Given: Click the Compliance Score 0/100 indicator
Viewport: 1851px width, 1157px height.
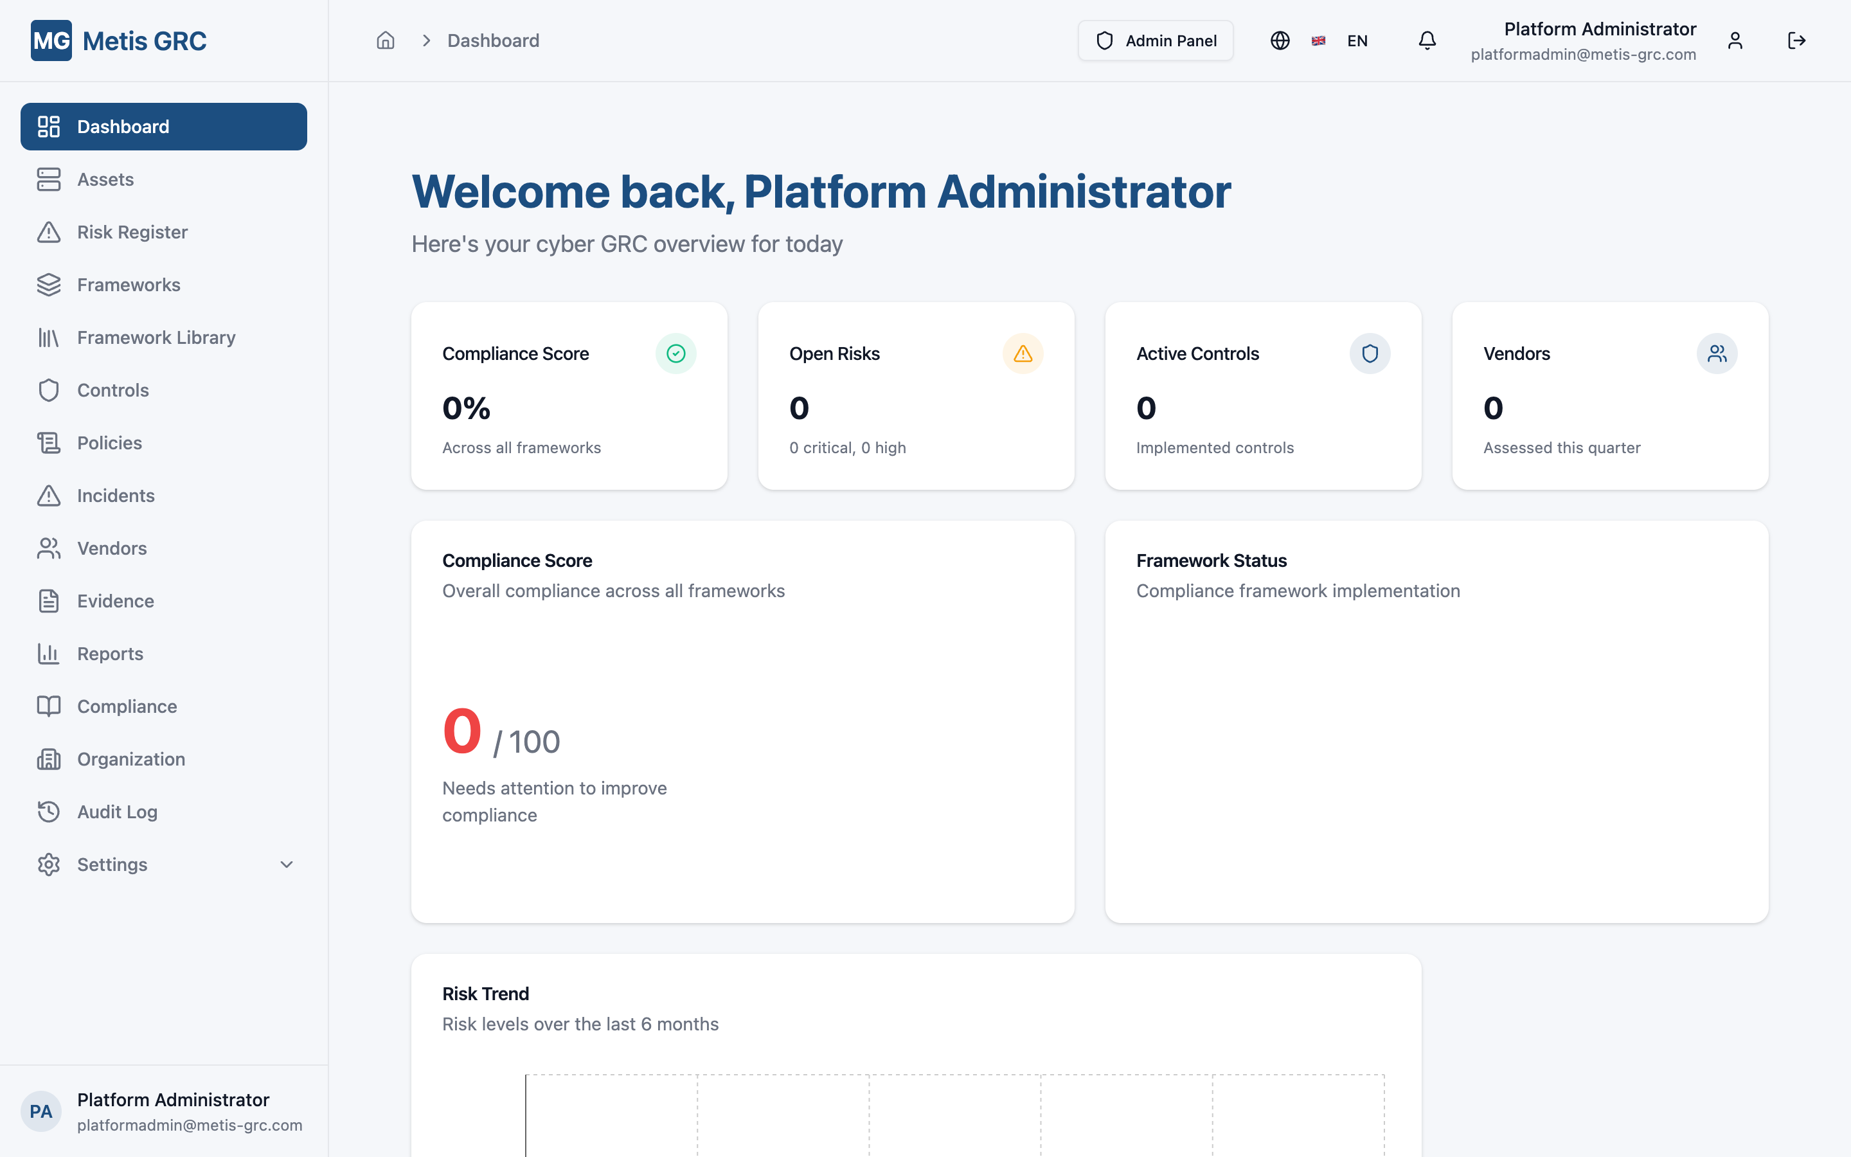Looking at the screenshot, I should coord(501,732).
